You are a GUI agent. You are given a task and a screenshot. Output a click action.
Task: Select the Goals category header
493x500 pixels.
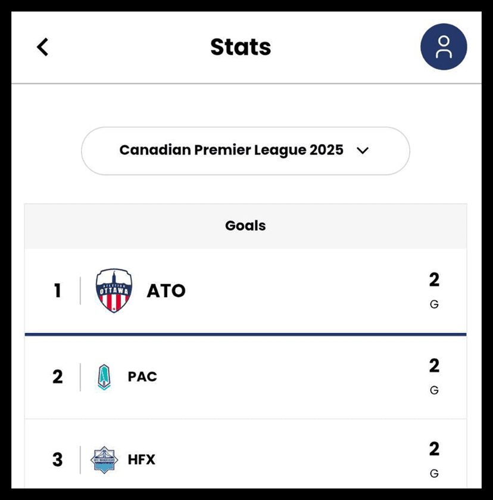pyautogui.click(x=245, y=226)
